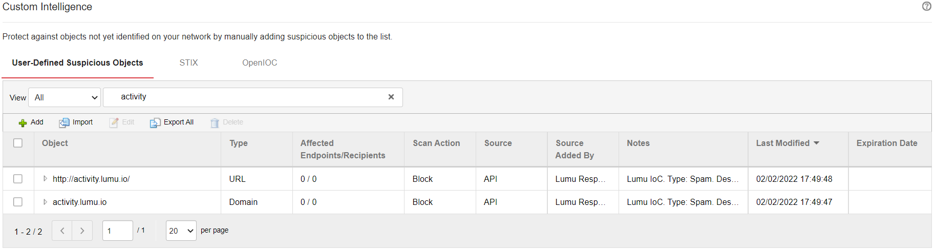Expand the activity.lumu.io domain row
Viewport: 935px width, 250px height.
point(45,202)
